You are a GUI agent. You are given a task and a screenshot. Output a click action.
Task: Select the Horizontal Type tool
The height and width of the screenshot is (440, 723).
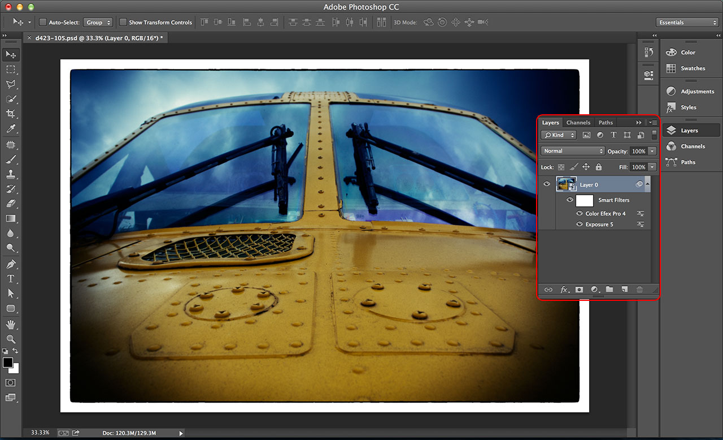coord(11,278)
